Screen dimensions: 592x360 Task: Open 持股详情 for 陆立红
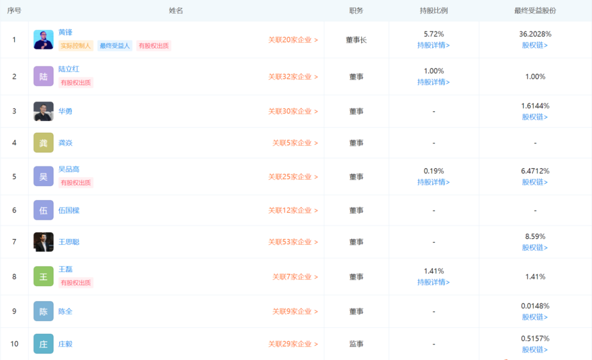click(x=434, y=82)
